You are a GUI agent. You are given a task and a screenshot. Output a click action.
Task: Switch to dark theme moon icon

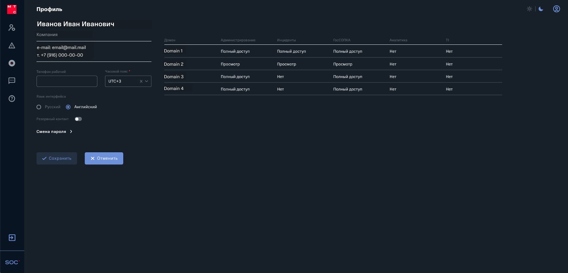[x=541, y=9]
